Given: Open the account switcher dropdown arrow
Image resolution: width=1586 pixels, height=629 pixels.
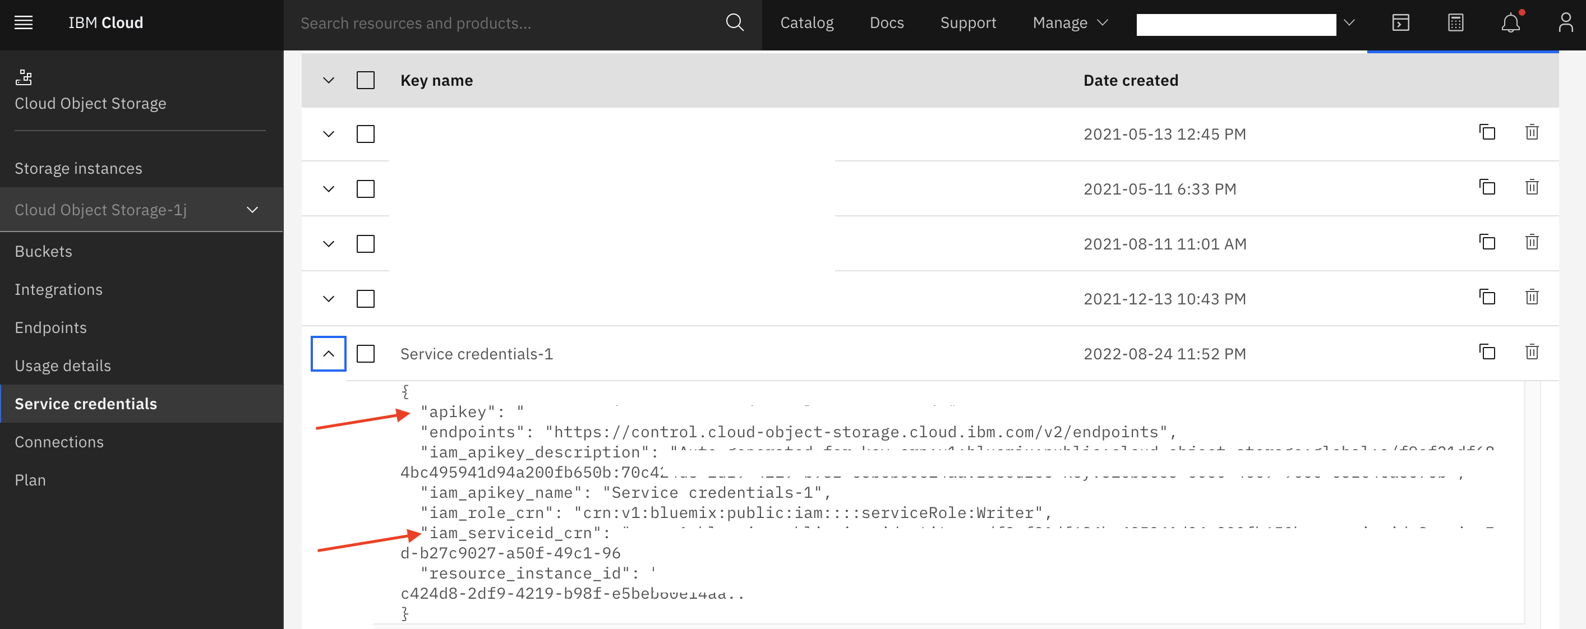Looking at the screenshot, I should pyautogui.click(x=1349, y=23).
